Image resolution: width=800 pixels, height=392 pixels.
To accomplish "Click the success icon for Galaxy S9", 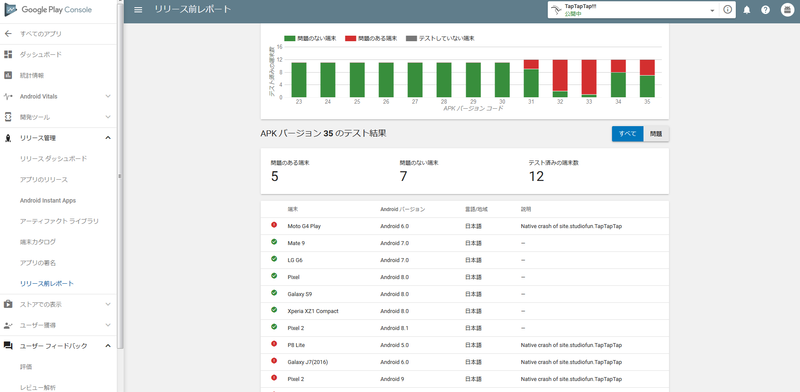I will pyautogui.click(x=274, y=293).
